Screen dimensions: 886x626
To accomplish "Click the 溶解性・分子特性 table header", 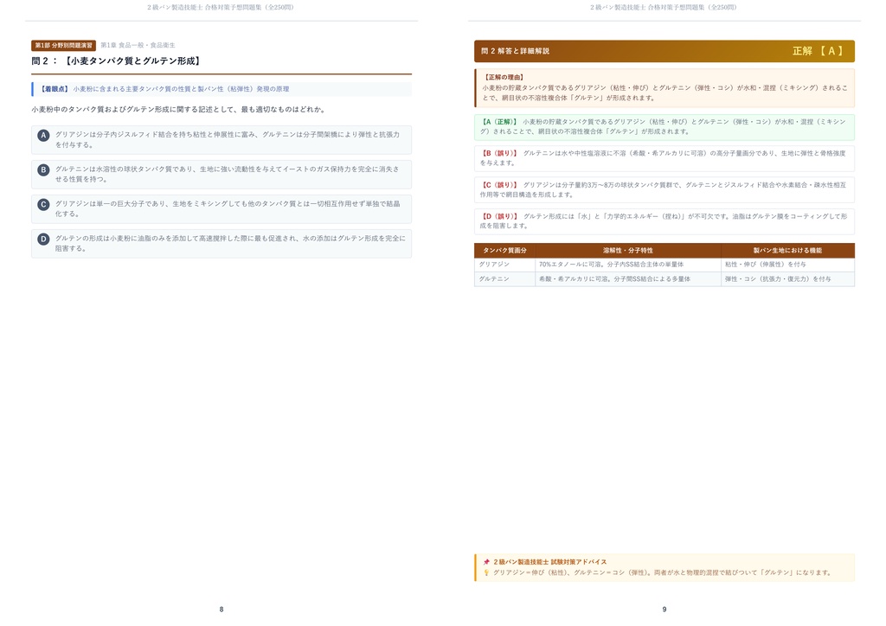I will click(x=628, y=251).
